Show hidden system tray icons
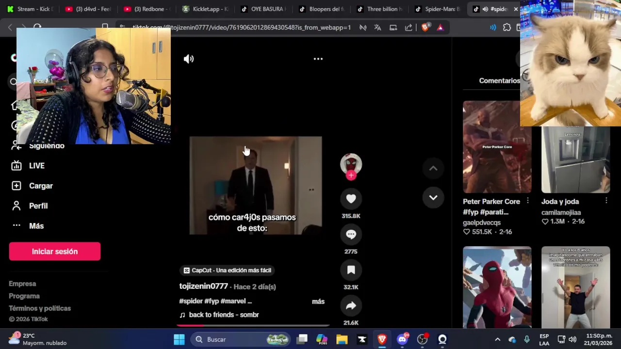The image size is (621, 349). coord(497,339)
